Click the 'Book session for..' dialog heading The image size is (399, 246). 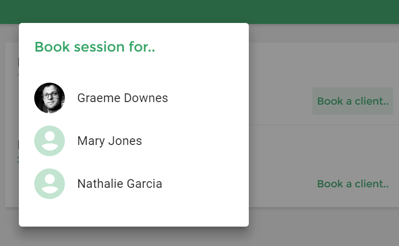click(95, 47)
